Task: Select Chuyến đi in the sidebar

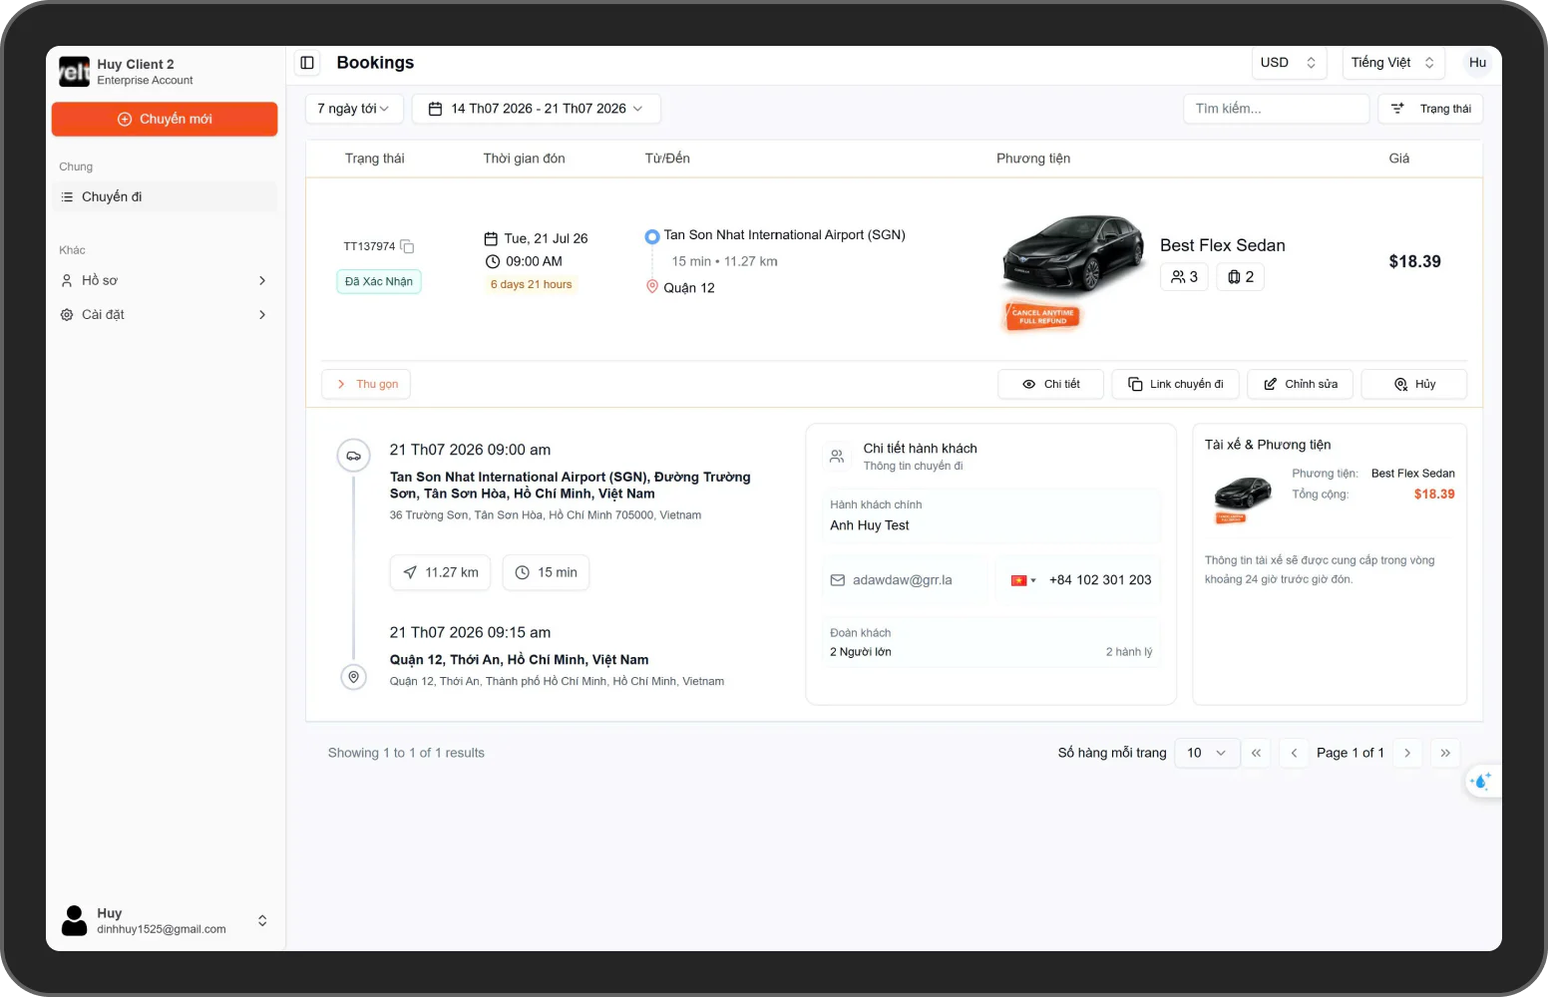Action: point(165,196)
